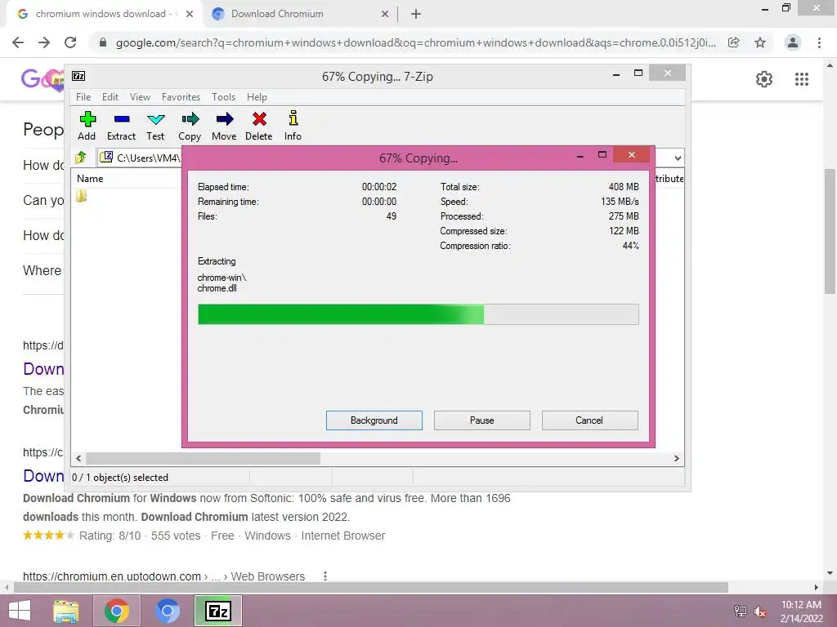This screenshot has height=627, width=837.
Task: Open File Explorer from taskbar
Action: coord(65,611)
